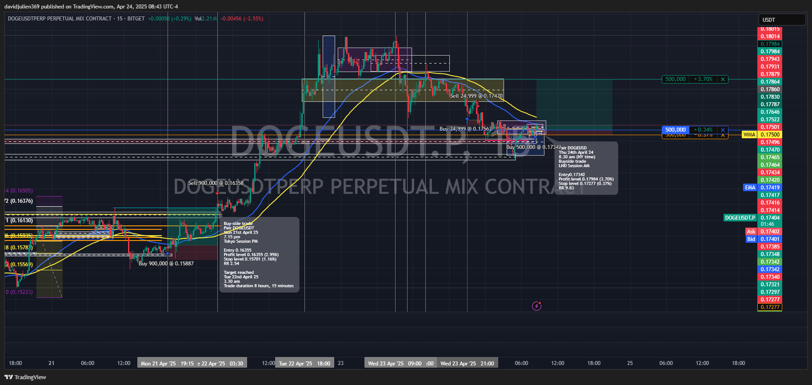
Task: Click the pink lightning bolt icon on the chart
Action: [536, 306]
